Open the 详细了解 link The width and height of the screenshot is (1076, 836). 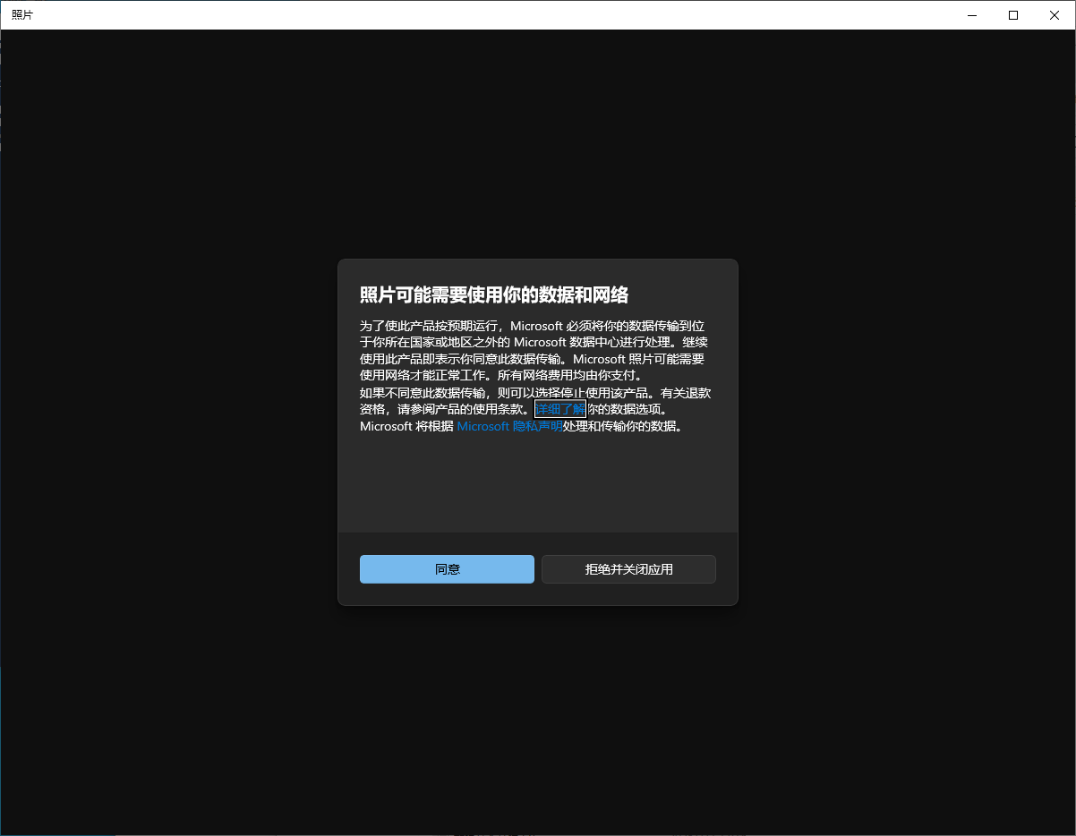pyautogui.click(x=560, y=409)
